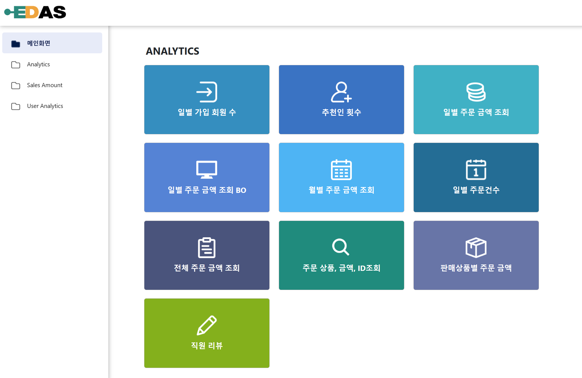Select Sales Amount in the sidebar
Screen dimensions: 582x378
click(44, 85)
